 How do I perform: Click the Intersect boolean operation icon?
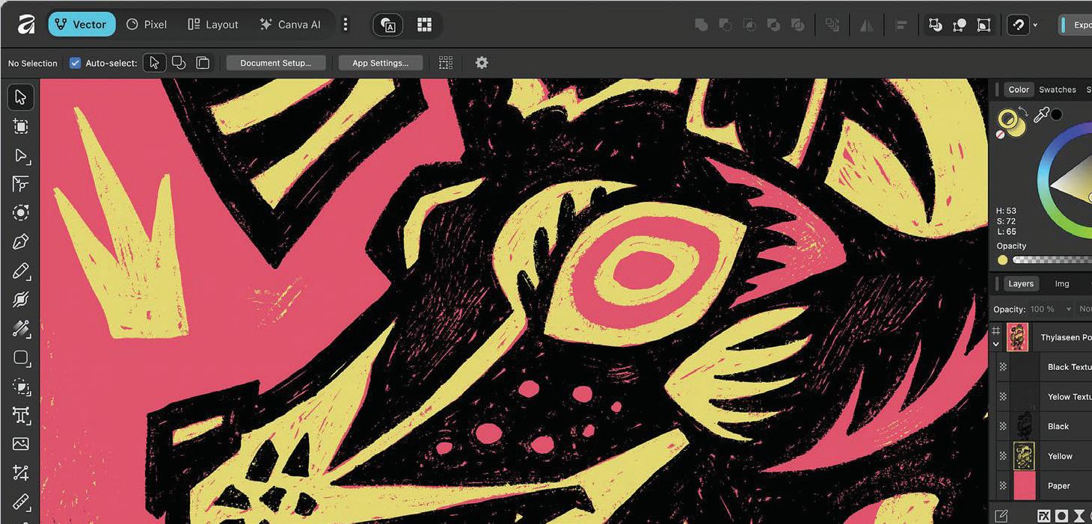click(749, 25)
